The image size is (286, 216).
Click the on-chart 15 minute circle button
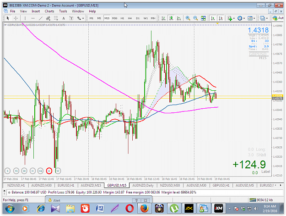tap(16, 171)
